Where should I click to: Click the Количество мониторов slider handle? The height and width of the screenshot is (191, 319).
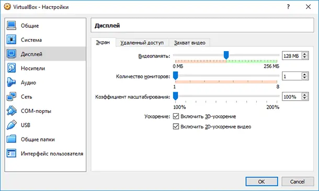[175, 76]
